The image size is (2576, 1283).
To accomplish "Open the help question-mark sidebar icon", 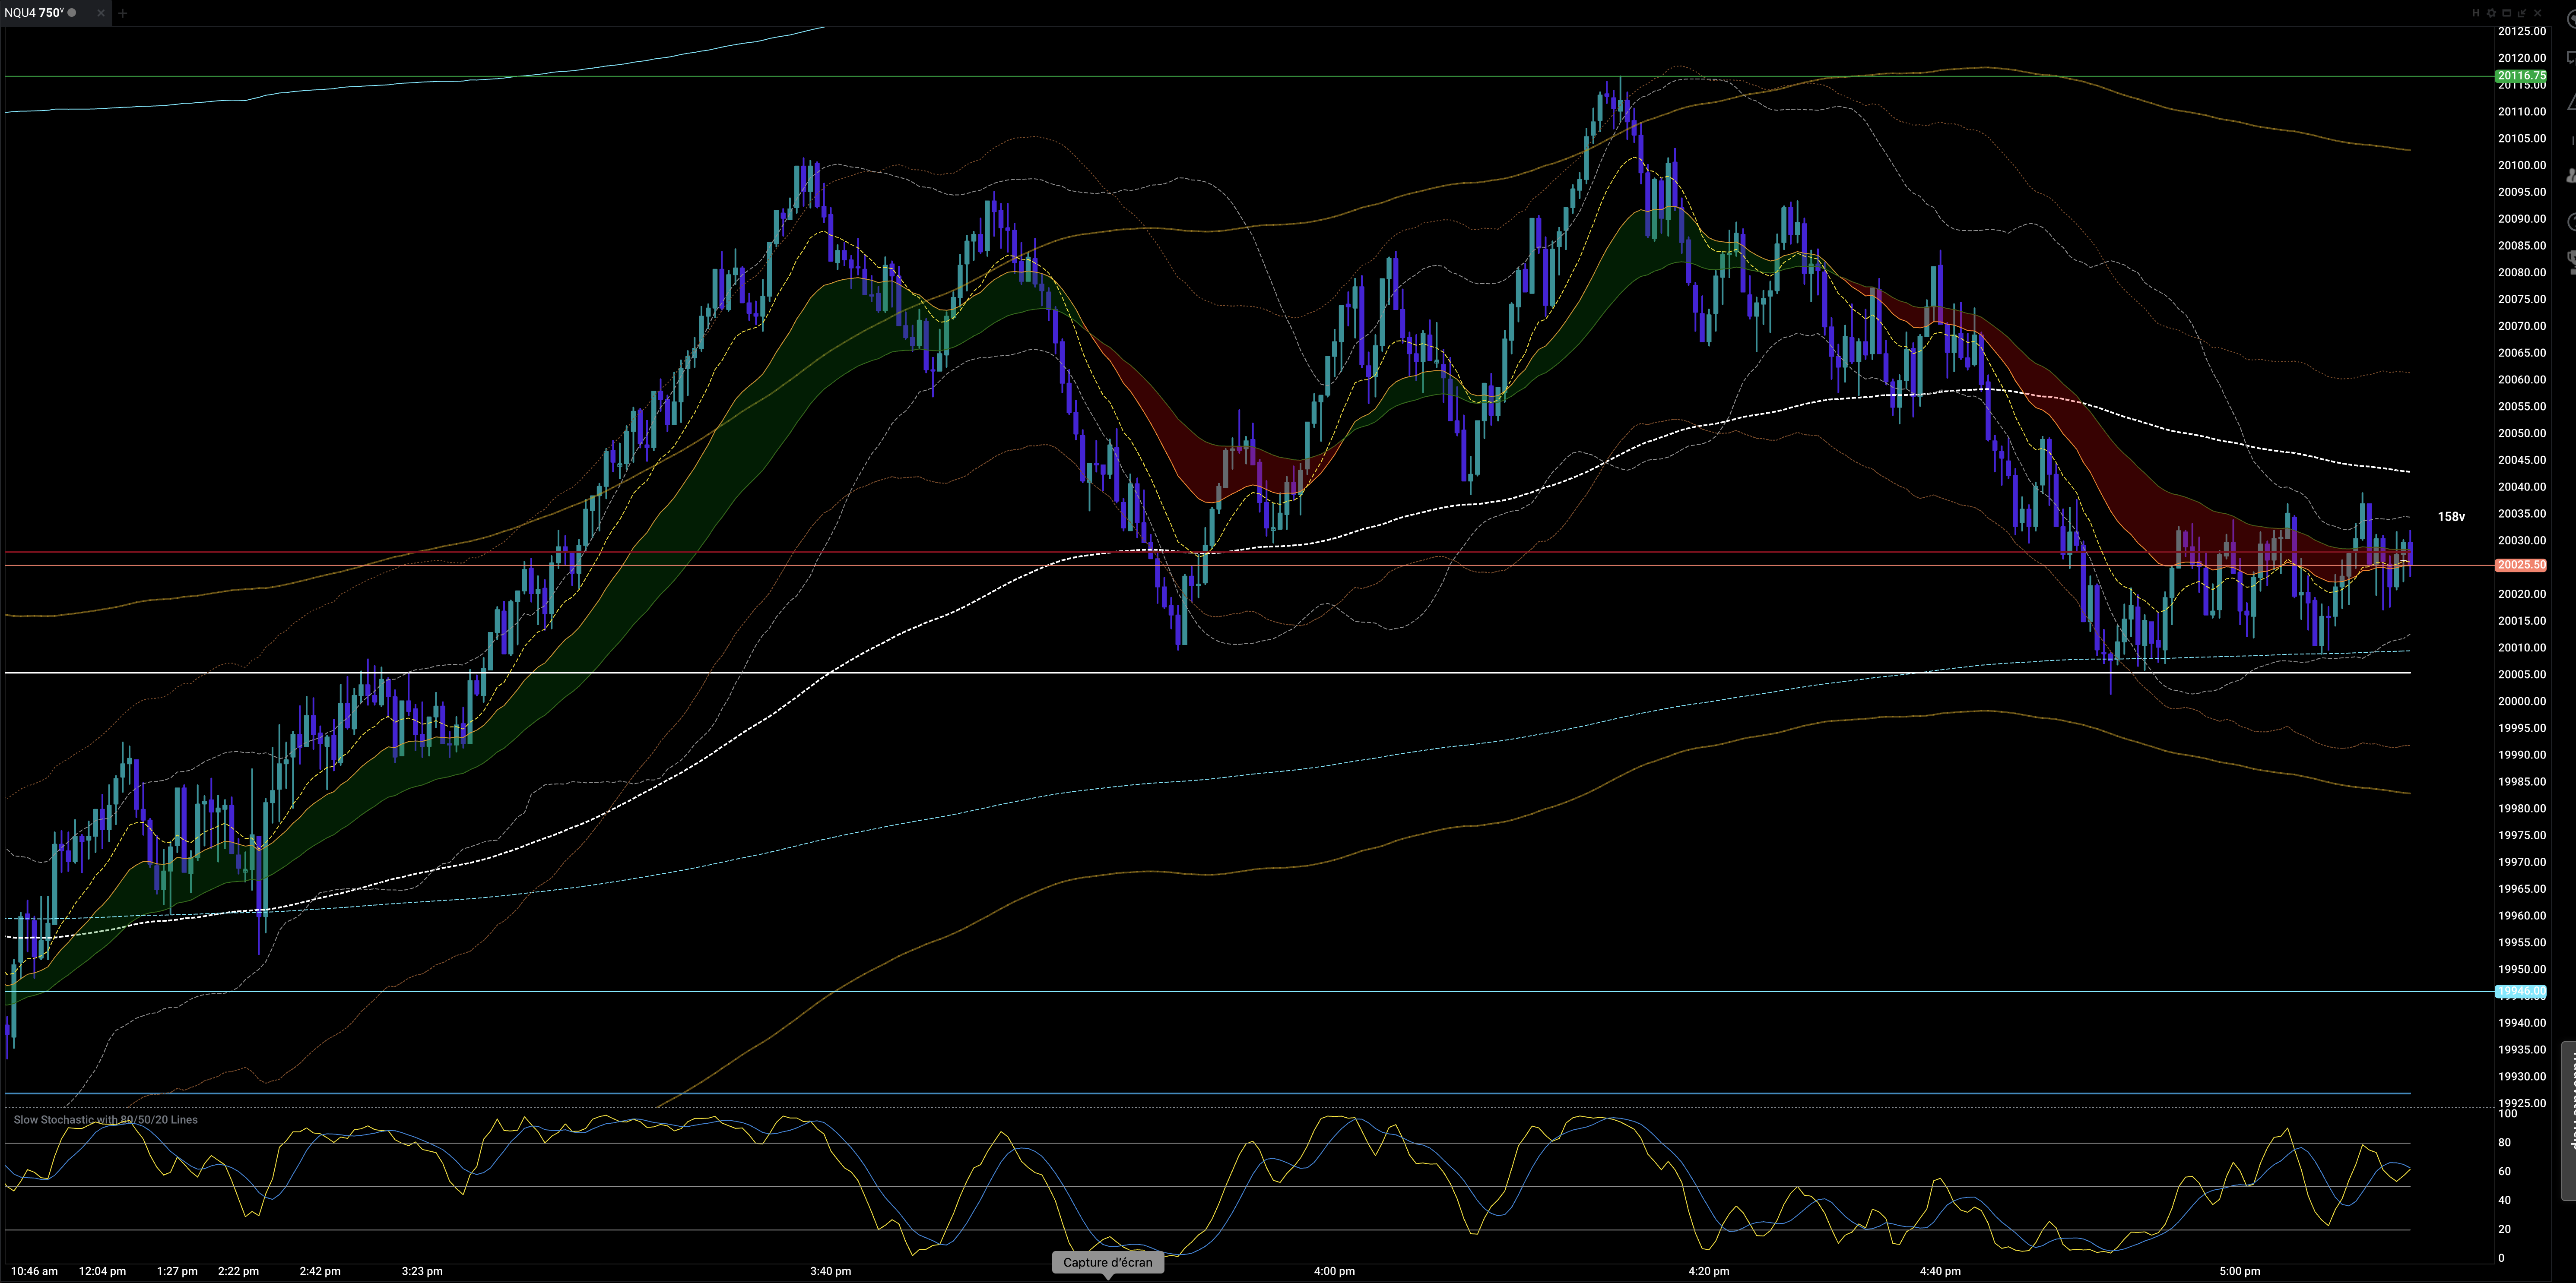I will coord(2572,221).
